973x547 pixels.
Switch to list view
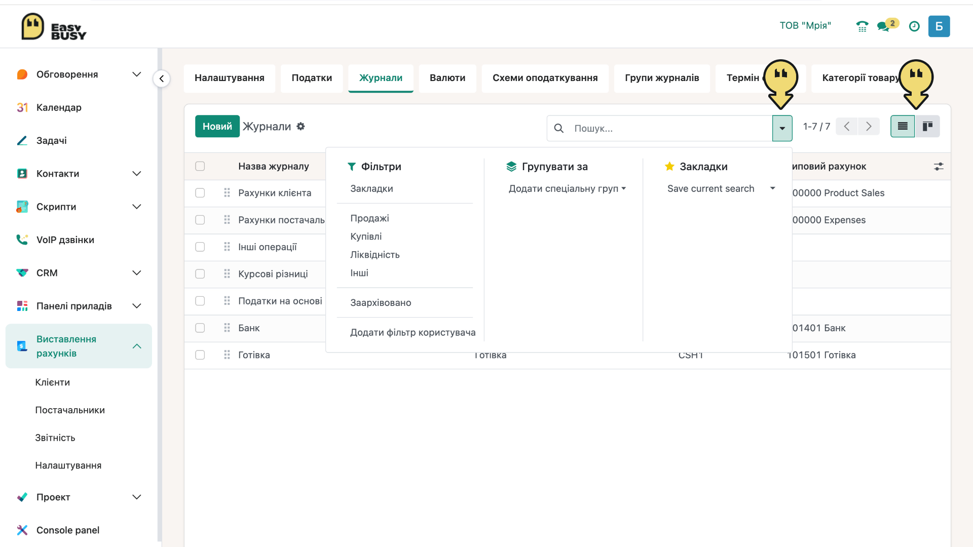903,126
